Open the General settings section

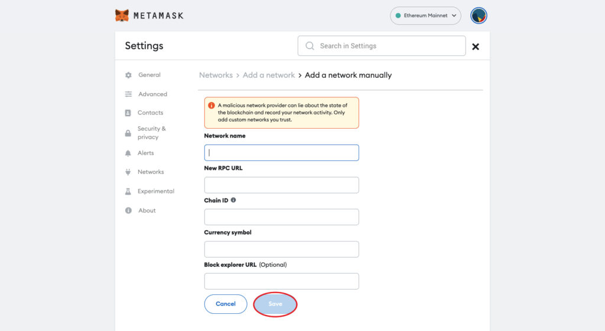coord(149,75)
